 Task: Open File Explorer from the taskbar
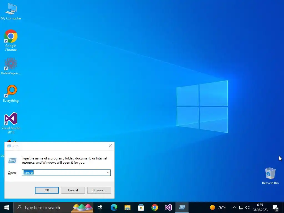128,207
